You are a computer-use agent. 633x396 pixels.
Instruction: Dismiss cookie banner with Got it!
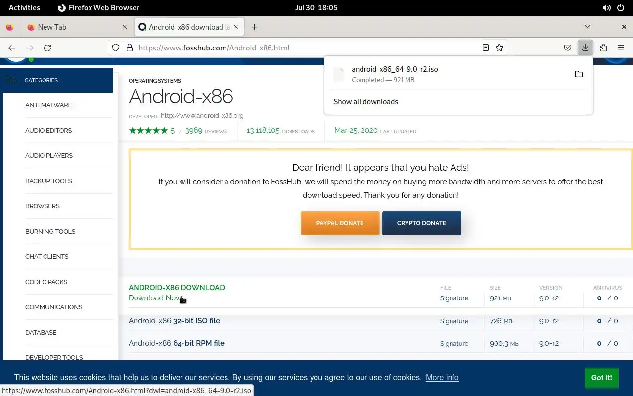[601, 378]
